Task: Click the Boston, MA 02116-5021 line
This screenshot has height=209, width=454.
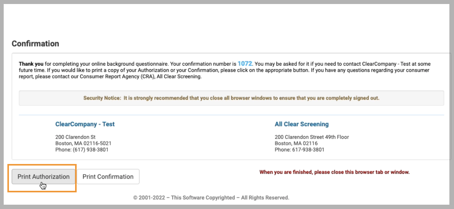Action: 83,143
